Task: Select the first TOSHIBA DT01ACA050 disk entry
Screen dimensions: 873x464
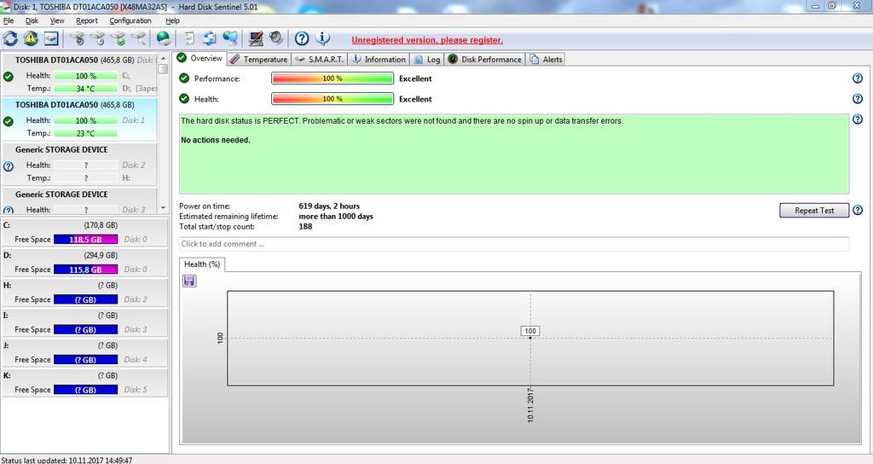Action: [79, 75]
